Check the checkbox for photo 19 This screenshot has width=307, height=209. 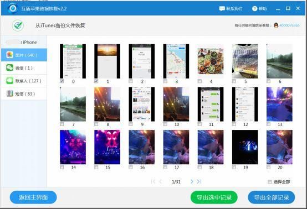coord(234,167)
